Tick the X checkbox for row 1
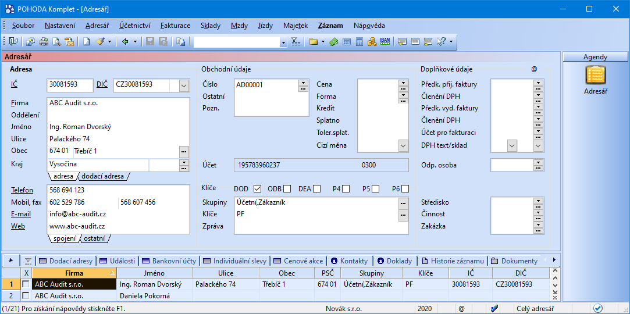 click(26, 284)
